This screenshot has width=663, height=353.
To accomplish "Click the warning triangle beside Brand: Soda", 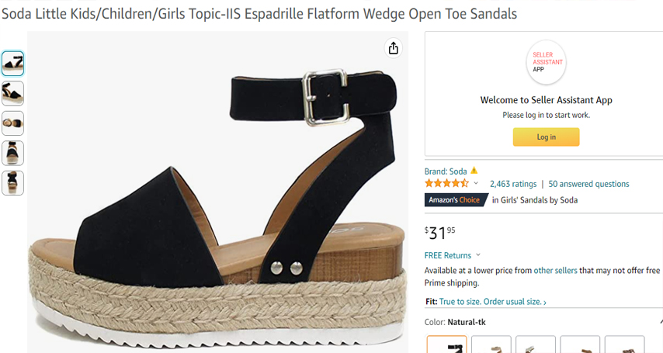I will click(x=474, y=171).
